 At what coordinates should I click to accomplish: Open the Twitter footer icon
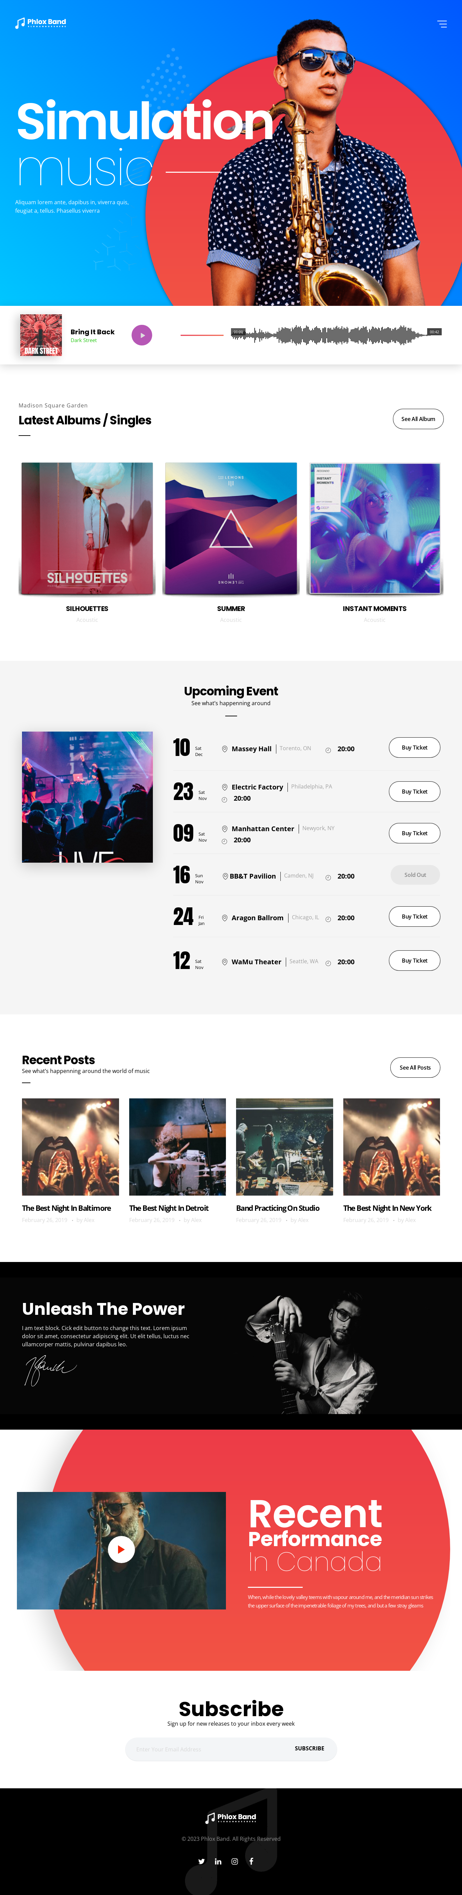tap(201, 1861)
